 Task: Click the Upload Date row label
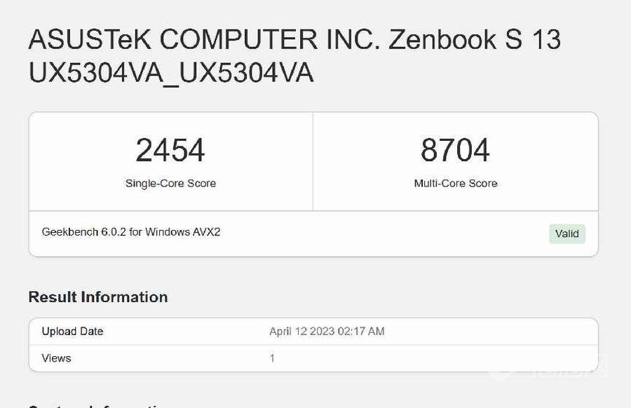tap(72, 331)
